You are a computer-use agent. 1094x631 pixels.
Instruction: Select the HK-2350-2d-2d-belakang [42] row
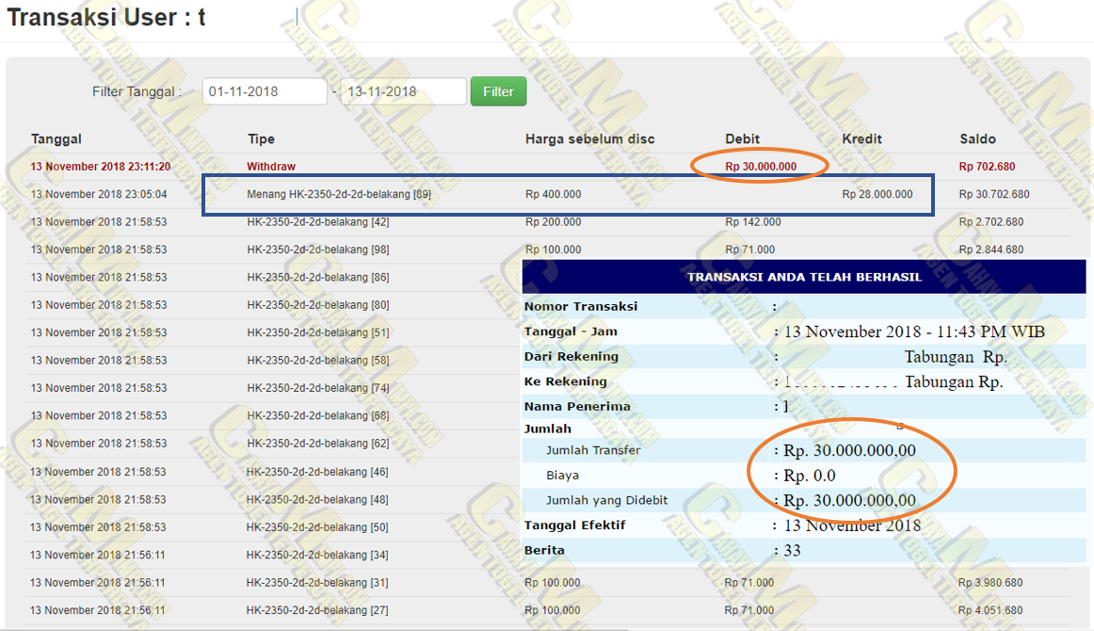click(x=317, y=222)
